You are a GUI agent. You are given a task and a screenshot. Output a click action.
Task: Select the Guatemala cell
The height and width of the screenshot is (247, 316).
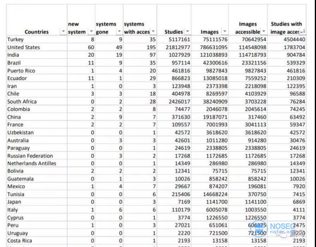[x=37, y=179]
